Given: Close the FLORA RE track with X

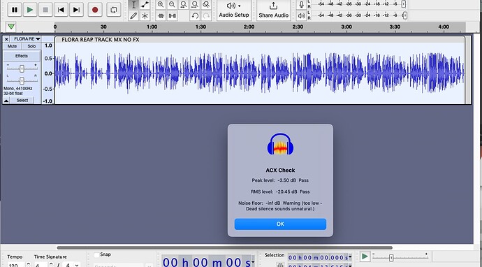Looking at the screenshot, I should click(x=6, y=39).
